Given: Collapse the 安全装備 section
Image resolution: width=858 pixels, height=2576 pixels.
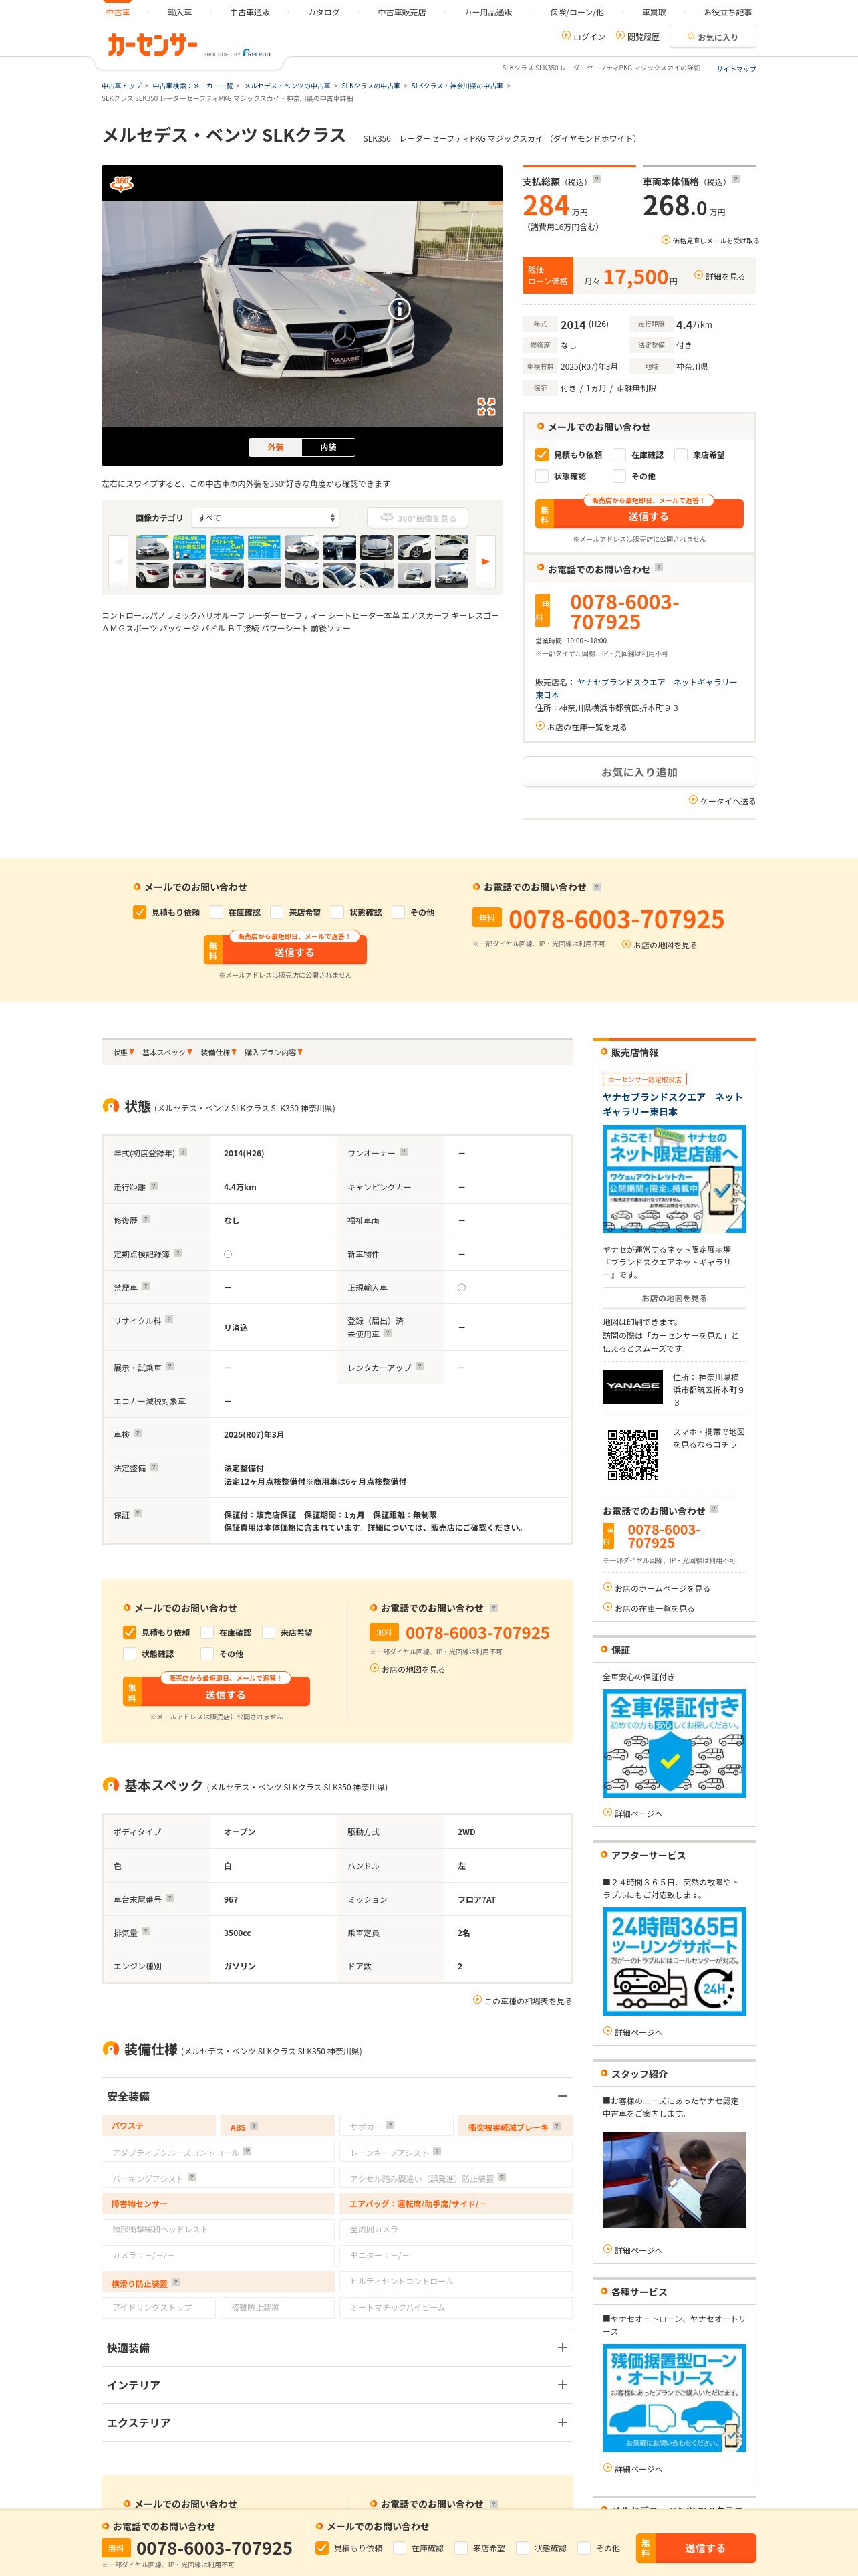Looking at the screenshot, I should click(563, 2096).
